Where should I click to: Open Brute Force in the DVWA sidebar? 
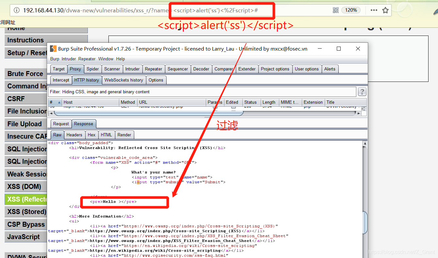coord(26,74)
